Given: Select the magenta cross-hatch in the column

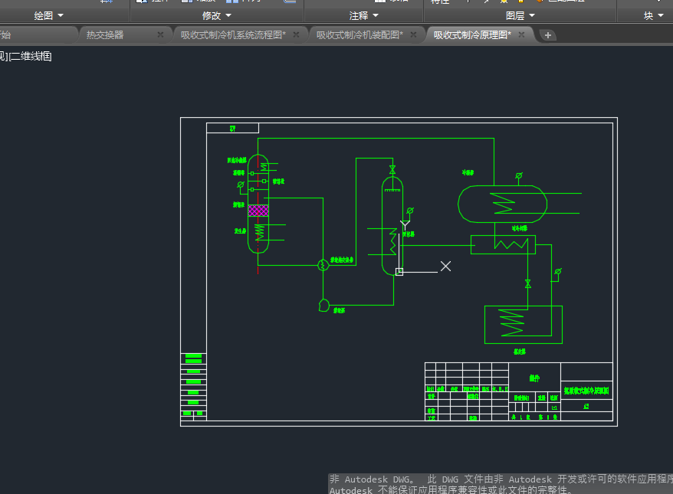Looking at the screenshot, I should (258, 210).
